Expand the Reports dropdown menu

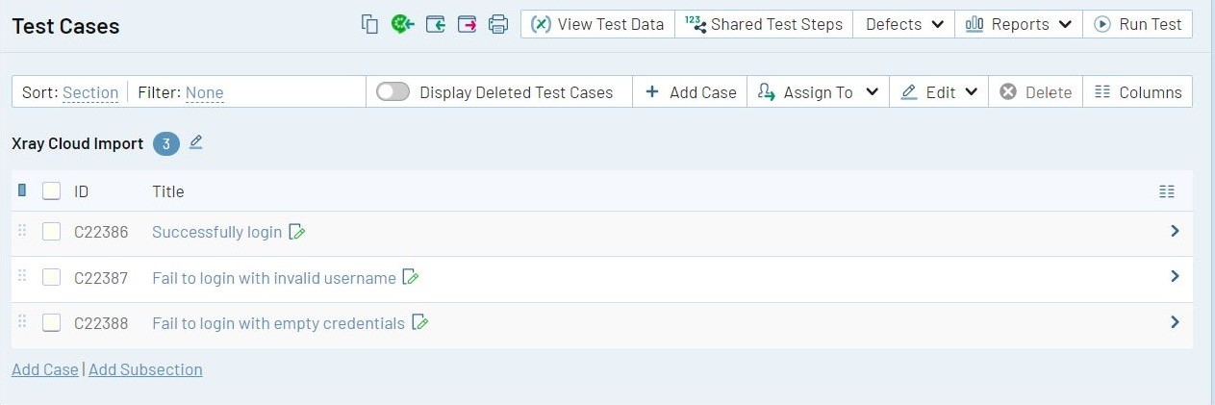click(x=1018, y=24)
